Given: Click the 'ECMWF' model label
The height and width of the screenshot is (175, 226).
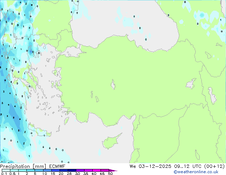Looking at the screenshot, I should point(57,166).
